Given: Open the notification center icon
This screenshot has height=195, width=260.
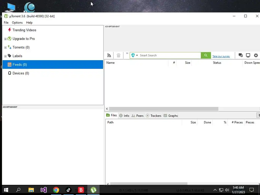Looking at the screenshot, I should click(x=252, y=190).
